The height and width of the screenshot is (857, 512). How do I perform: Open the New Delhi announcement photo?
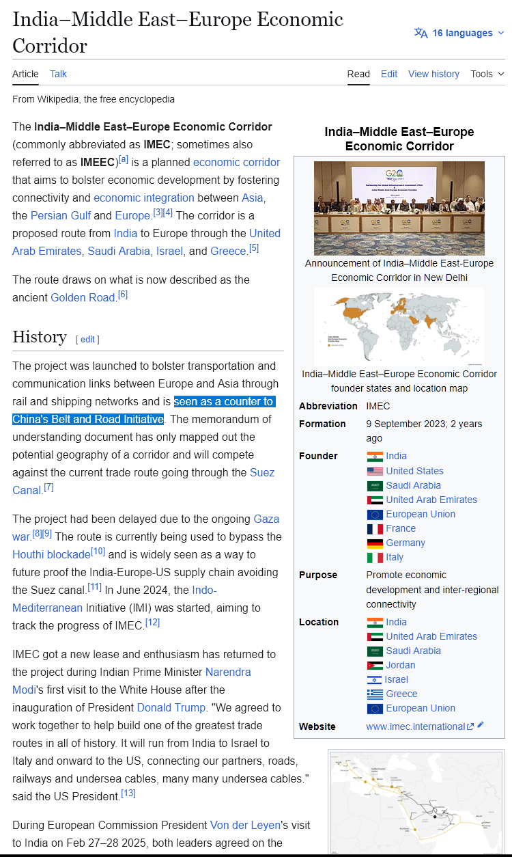click(399, 208)
